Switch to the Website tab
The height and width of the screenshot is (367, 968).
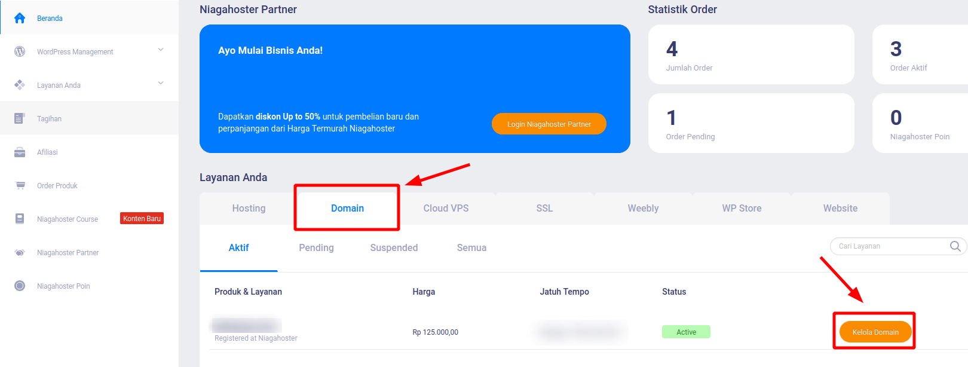840,208
